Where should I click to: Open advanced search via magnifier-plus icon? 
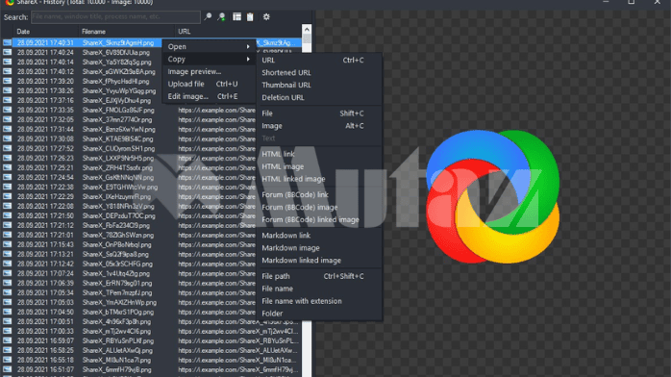(222, 16)
